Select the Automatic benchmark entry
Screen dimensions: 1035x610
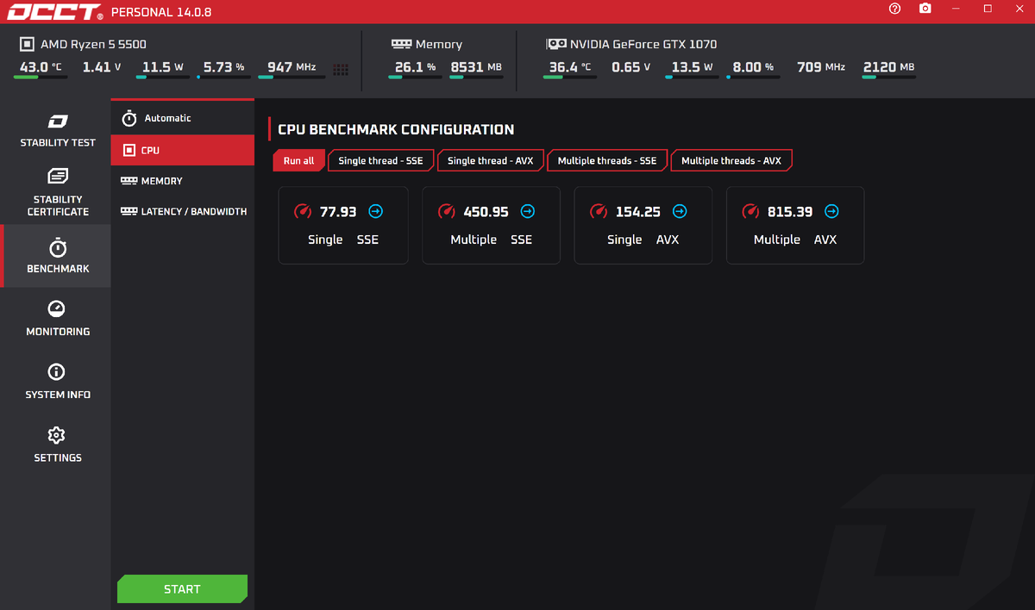(183, 118)
